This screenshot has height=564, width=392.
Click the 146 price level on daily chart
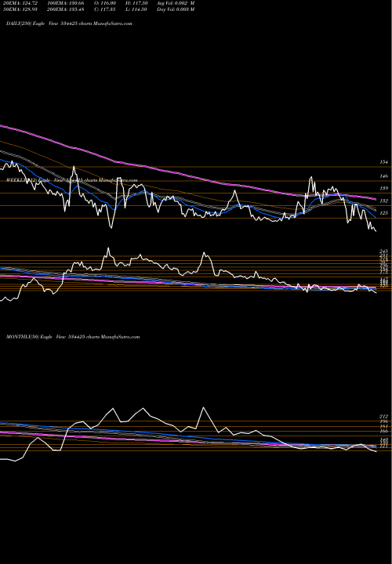[x=383, y=176]
